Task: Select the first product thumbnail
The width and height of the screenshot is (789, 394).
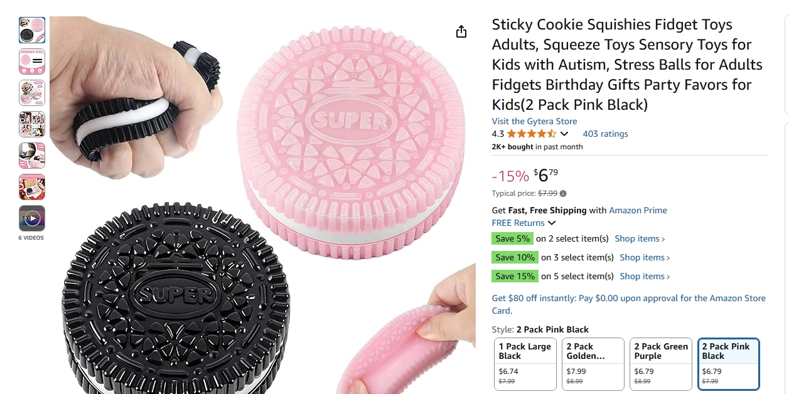Action: 32,30
